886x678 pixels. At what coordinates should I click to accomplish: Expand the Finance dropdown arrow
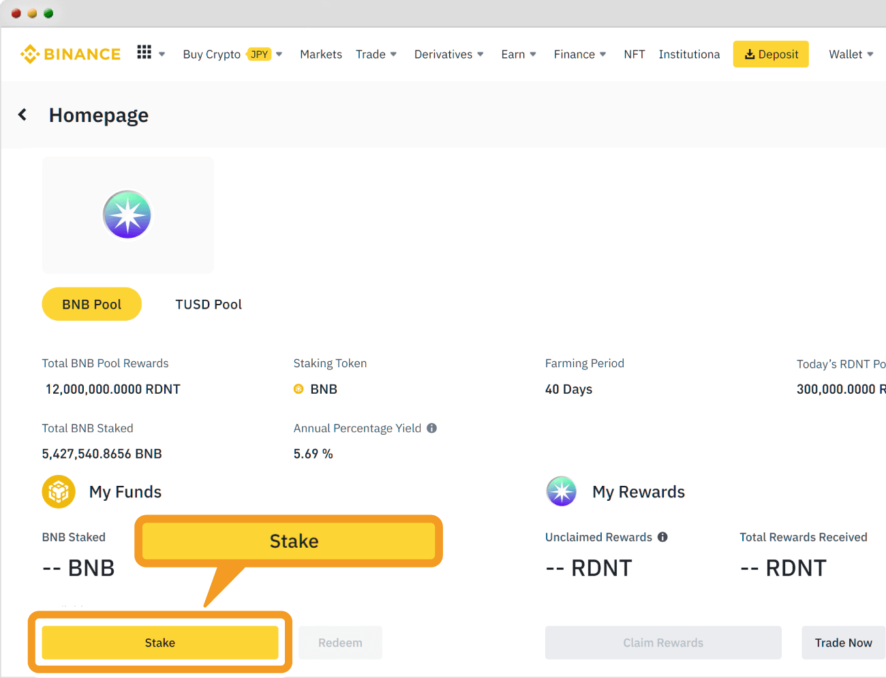pos(603,55)
